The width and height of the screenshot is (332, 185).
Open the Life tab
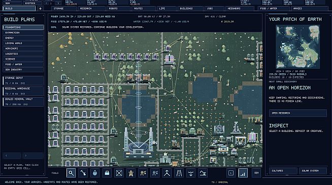167,9
